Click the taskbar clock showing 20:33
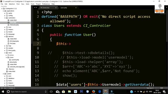 tap(157, 92)
